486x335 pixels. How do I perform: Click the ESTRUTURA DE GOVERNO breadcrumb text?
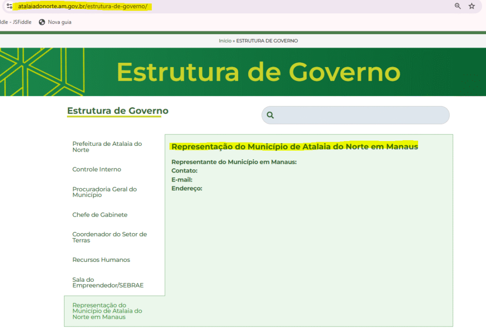coord(267,41)
